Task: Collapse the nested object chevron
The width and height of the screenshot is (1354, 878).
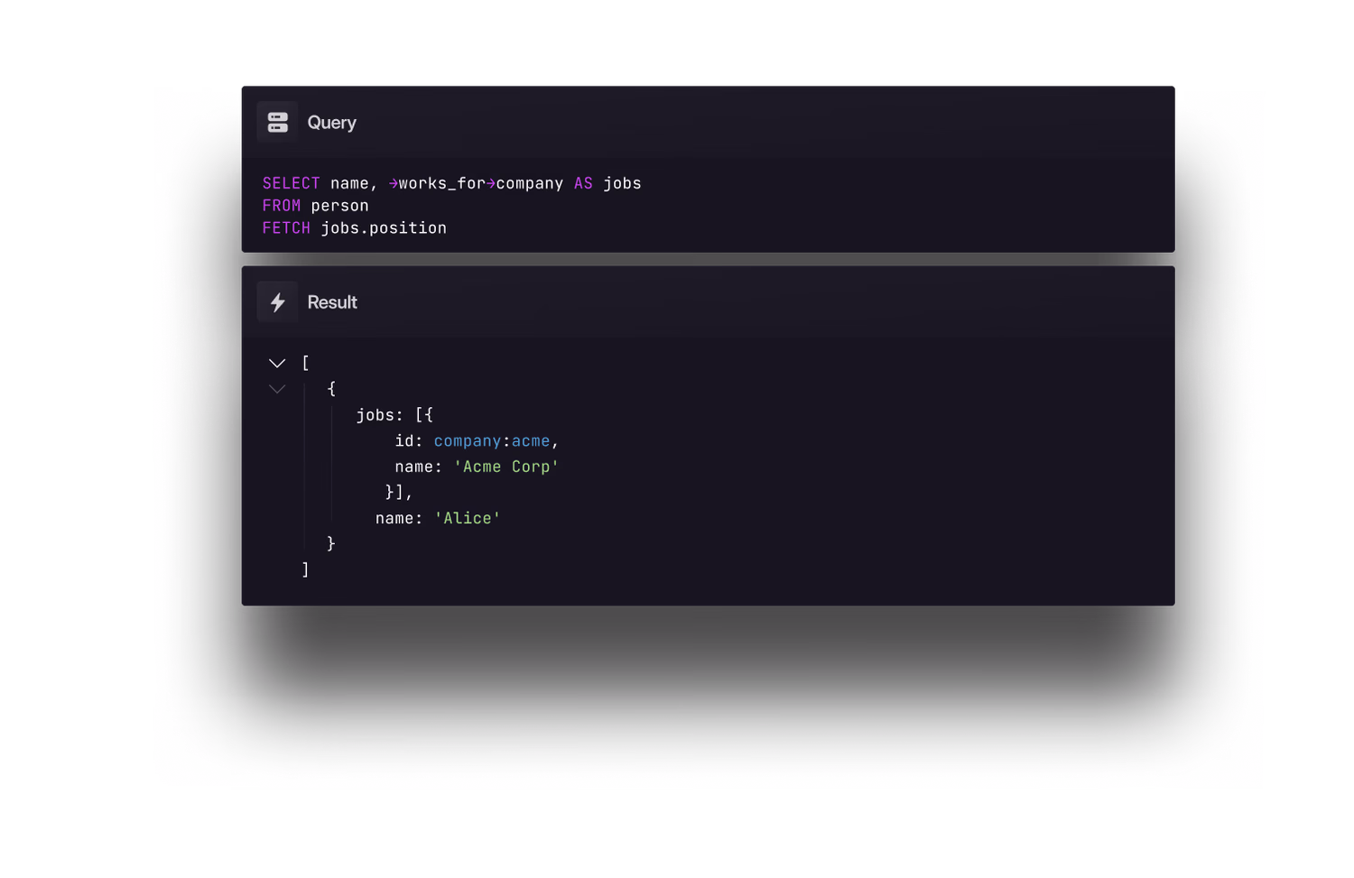Action: point(277,389)
